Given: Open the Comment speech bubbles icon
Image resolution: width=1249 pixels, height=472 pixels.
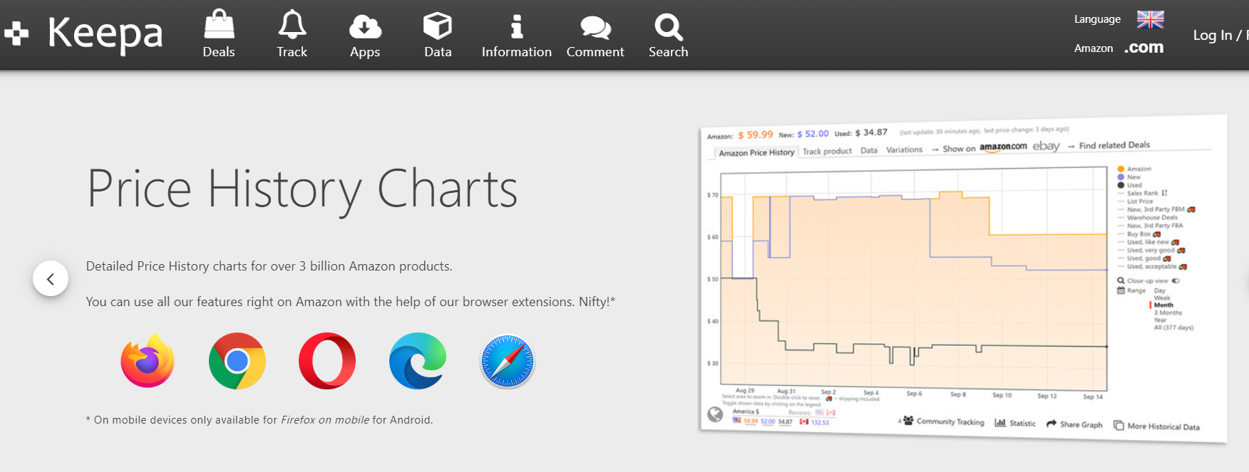Looking at the screenshot, I should tap(595, 27).
